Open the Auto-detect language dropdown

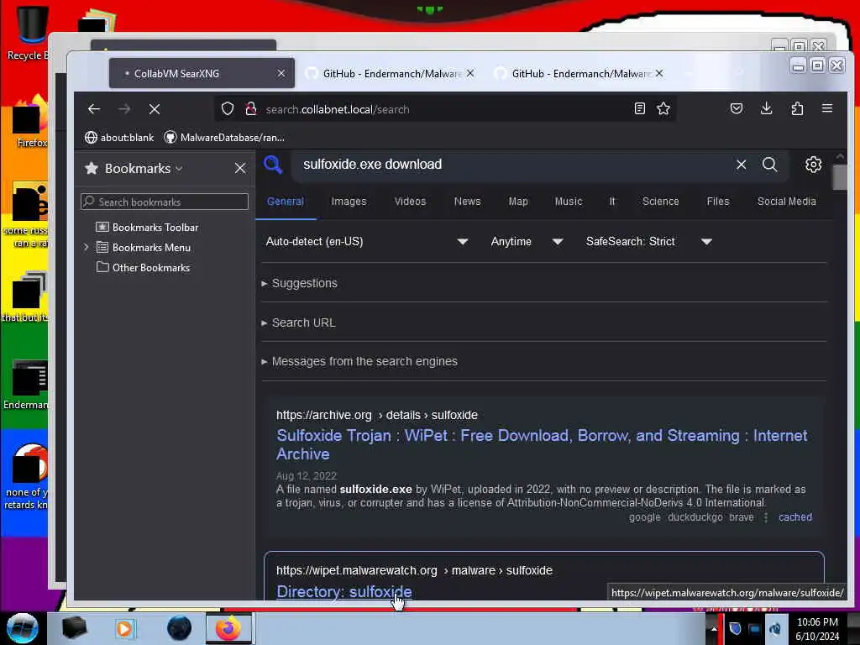click(366, 241)
